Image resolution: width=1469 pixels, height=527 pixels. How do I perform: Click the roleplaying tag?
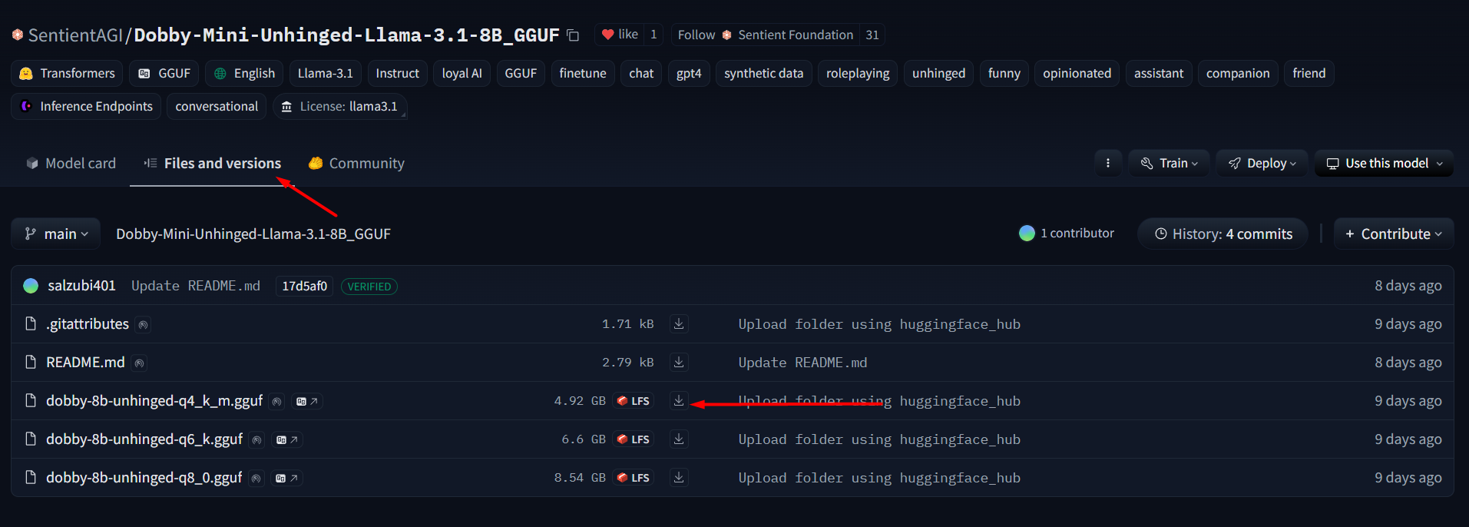(858, 73)
